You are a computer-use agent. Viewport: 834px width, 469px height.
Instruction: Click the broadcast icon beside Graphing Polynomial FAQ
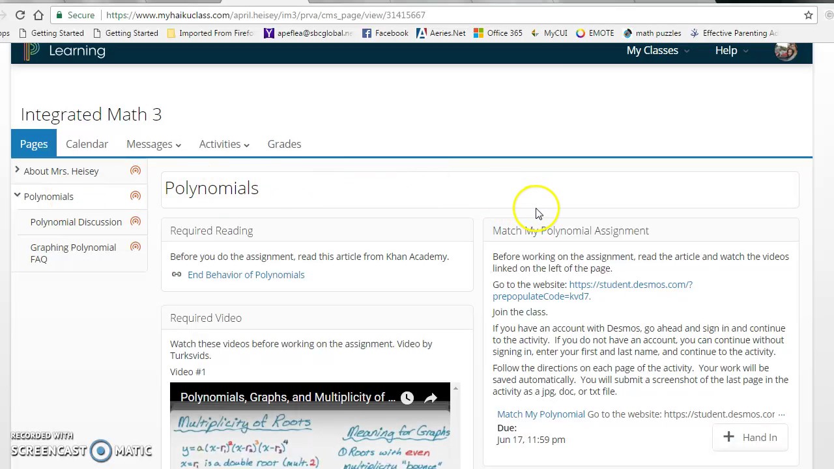[x=136, y=247]
